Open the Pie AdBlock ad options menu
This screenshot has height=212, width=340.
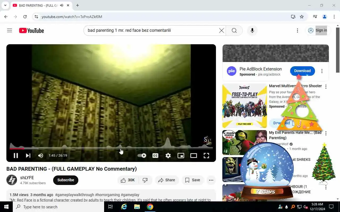click(x=322, y=71)
